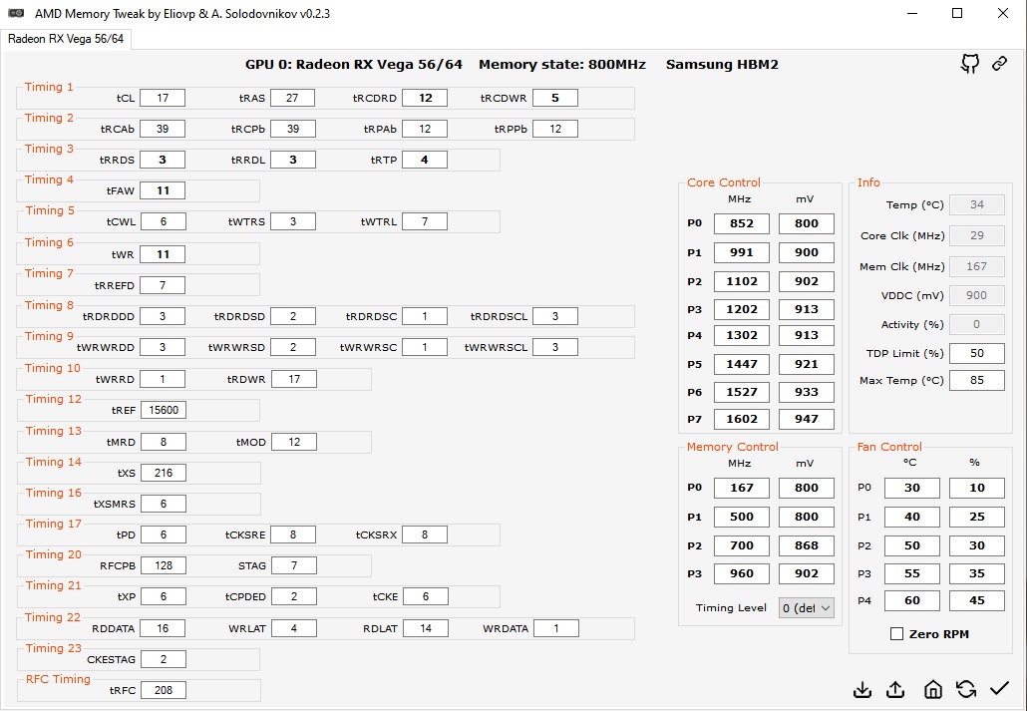
Task: Click the tRCAb field
Action: click(163, 129)
